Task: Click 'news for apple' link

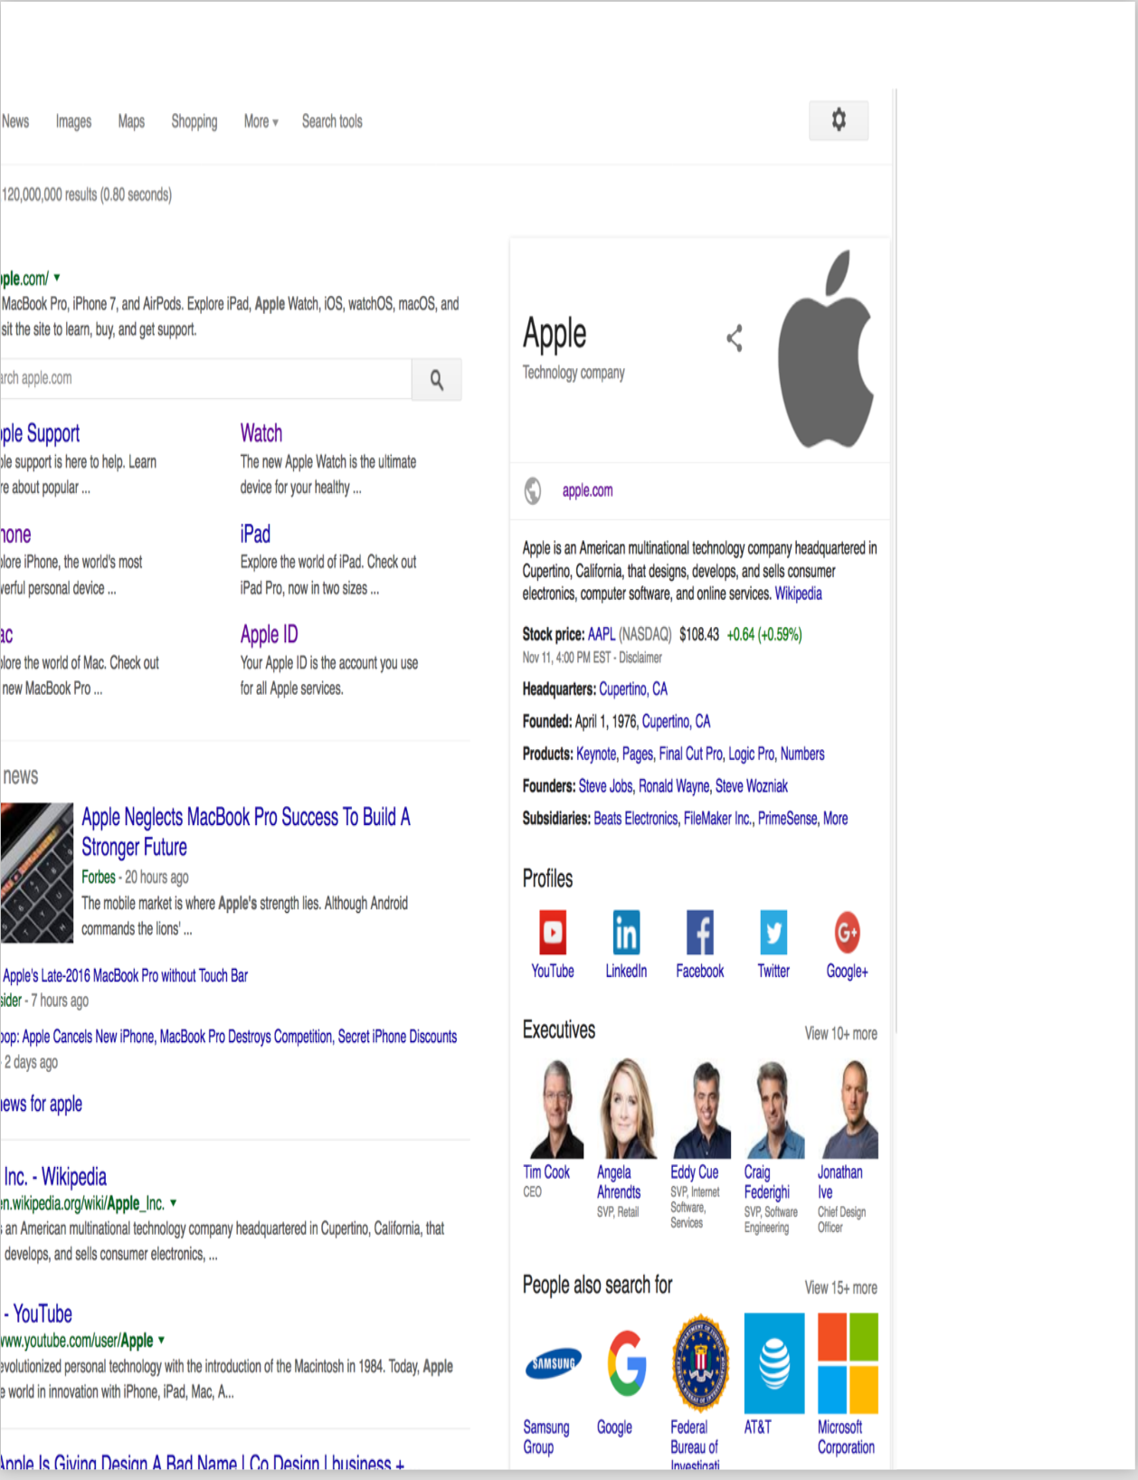Action: 41,1104
